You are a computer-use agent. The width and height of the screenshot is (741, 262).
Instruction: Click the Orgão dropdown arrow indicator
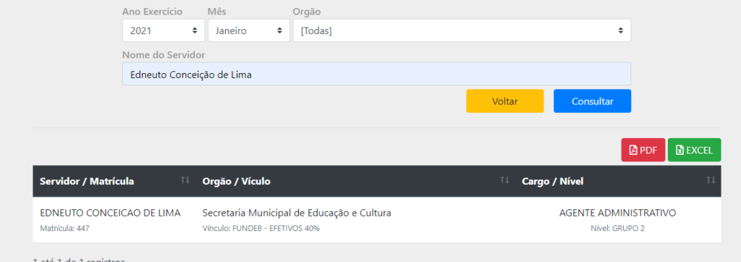click(x=620, y=30)
